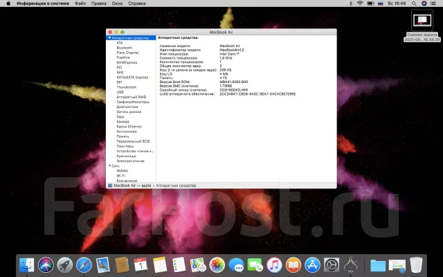Open Photos app from the dock
Screen dimensions: 443x277
pos(217,265)
